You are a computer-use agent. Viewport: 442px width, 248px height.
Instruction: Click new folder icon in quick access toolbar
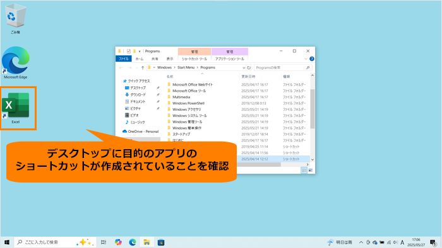[x=134, y=51]
